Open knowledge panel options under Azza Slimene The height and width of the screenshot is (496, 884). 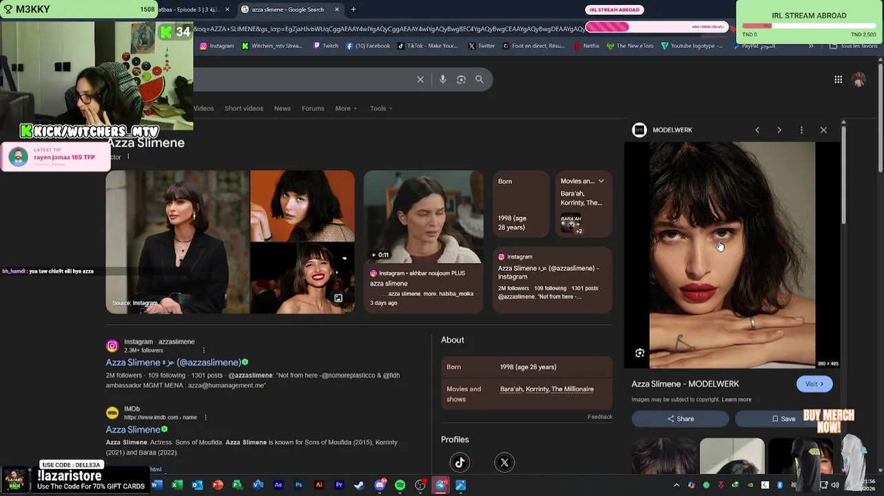pos(128,156)
